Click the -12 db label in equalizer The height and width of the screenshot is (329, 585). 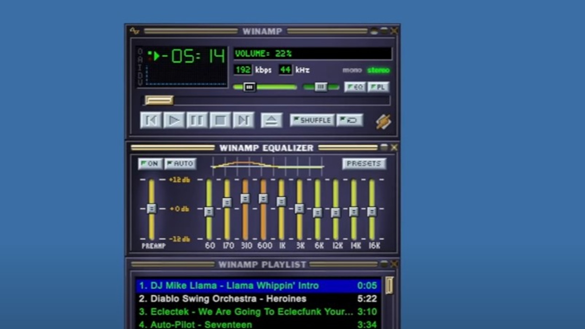point(179,239)
